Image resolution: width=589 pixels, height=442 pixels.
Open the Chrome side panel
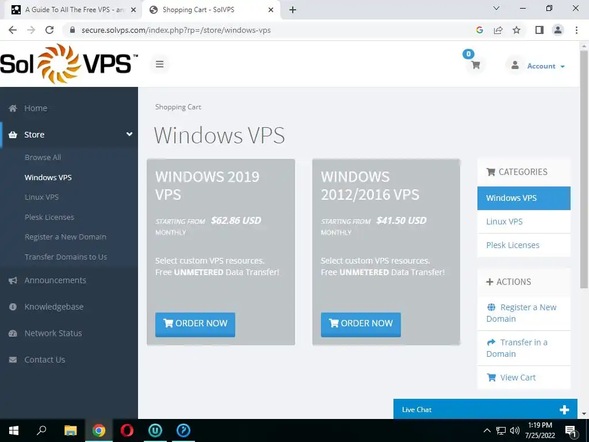(x=540, y=30)
